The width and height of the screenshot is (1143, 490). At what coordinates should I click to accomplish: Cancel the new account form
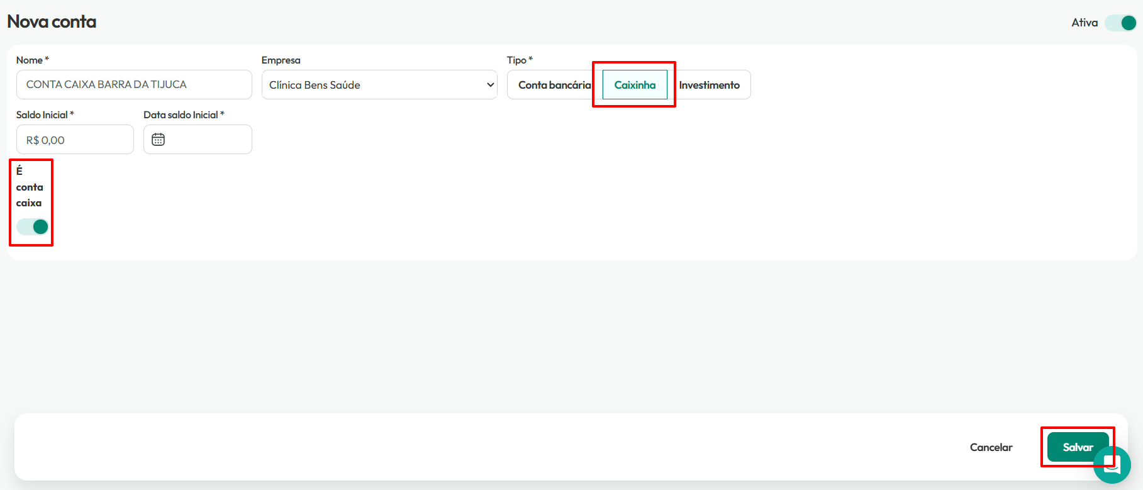991,447
